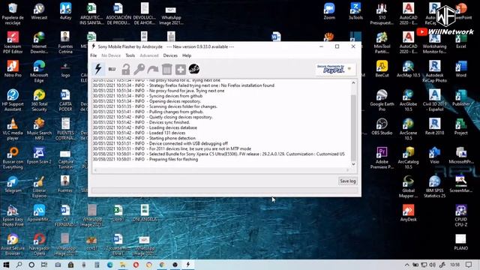
Task: Click the Telegram desktop icon
Action: (x=13, y=184)
